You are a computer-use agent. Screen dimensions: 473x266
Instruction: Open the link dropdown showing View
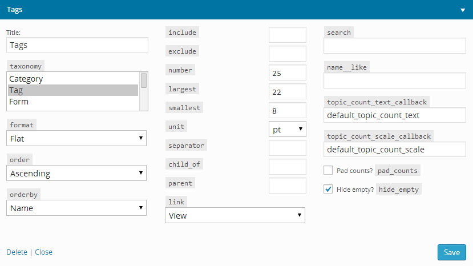tap(235, 215)
